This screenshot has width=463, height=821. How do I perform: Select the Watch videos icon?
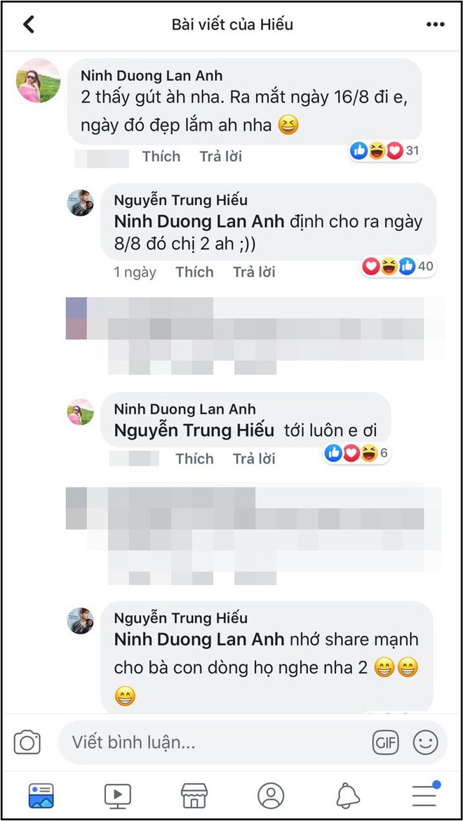click(x=117, y=796)
